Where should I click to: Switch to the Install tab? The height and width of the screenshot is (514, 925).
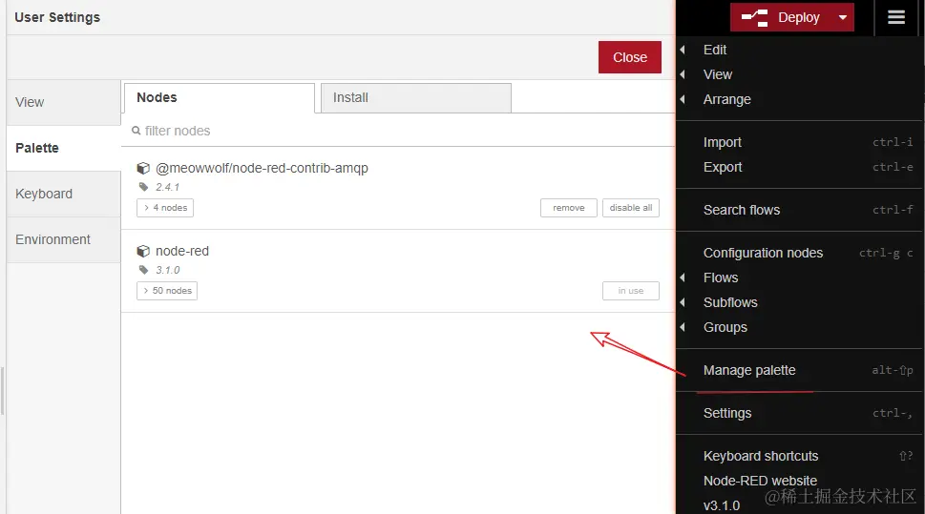[x=416, y=98]
